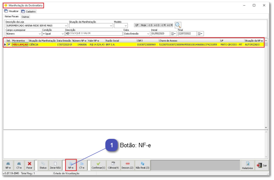Sort by the CNPJ column header
This screenshot has height=180, width=274.
pyautogui.click(x=147, y=41)
